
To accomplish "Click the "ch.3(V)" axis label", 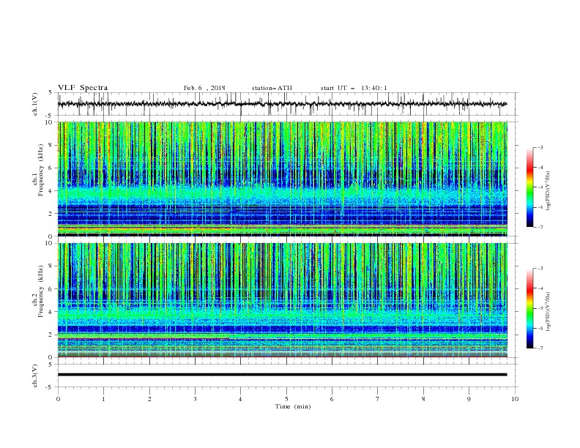I will point(35,376).
